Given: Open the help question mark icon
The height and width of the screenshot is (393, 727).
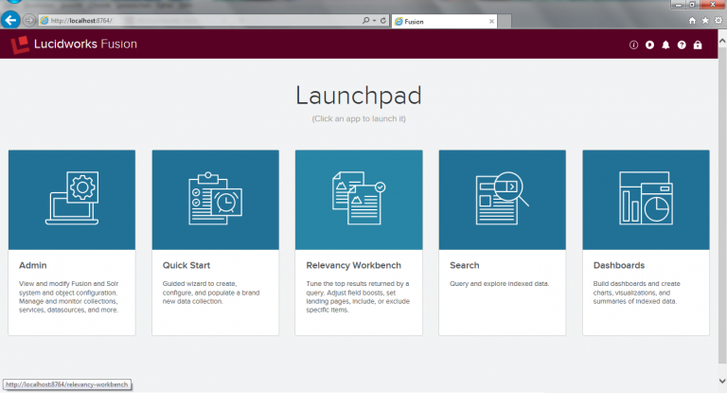Looking at the screenshot, I should (682, 45).
